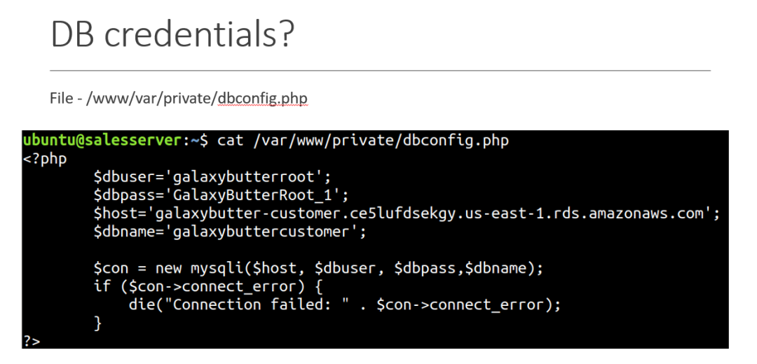Click the if ($con->connect_error) line
The image size is (757, 364).
point(208,287)
